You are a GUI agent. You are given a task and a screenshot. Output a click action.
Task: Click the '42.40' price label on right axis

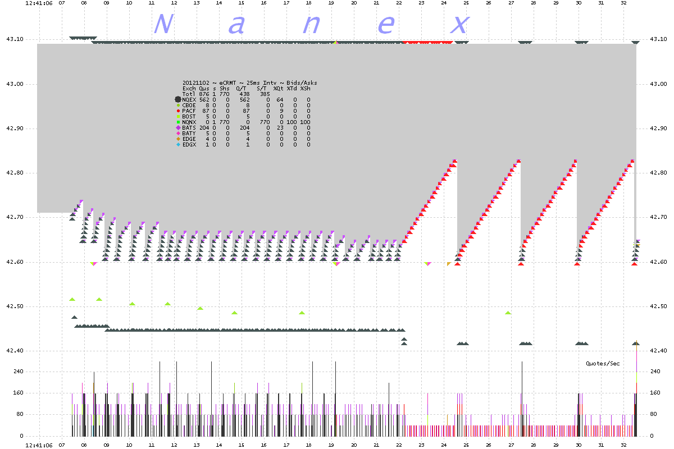coord(658,350)
